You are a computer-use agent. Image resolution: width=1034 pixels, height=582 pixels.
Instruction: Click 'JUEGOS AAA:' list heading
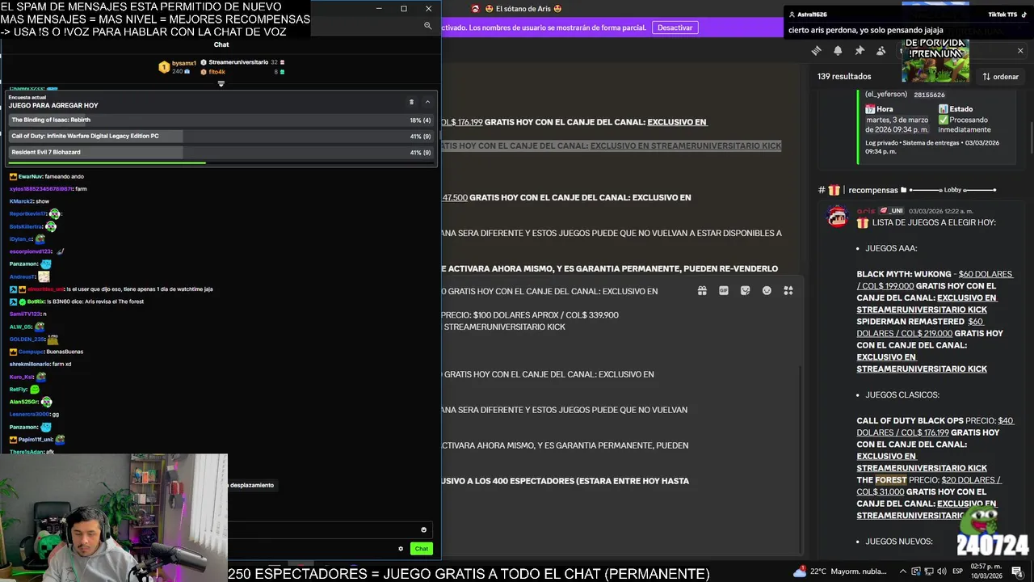coord(891,248)
